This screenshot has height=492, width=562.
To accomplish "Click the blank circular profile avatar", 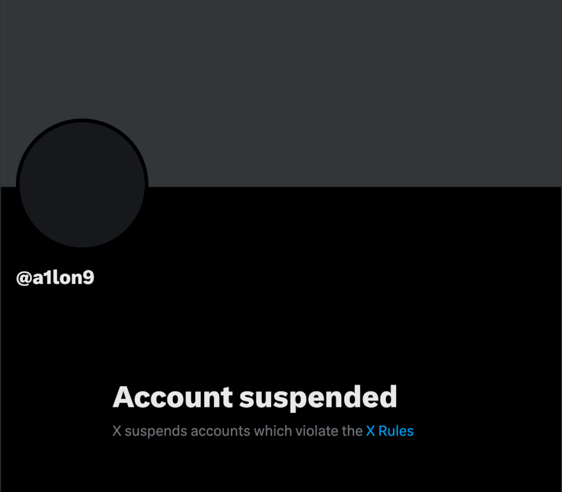I will click(x=82, y=185).
